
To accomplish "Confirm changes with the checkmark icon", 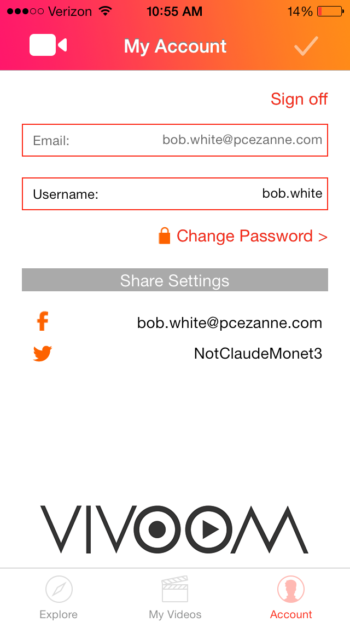I will tap(306, 47).
